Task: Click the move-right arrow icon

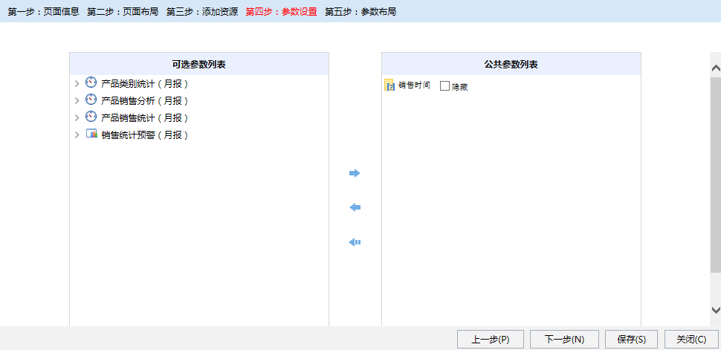Action: click(355, 173)
